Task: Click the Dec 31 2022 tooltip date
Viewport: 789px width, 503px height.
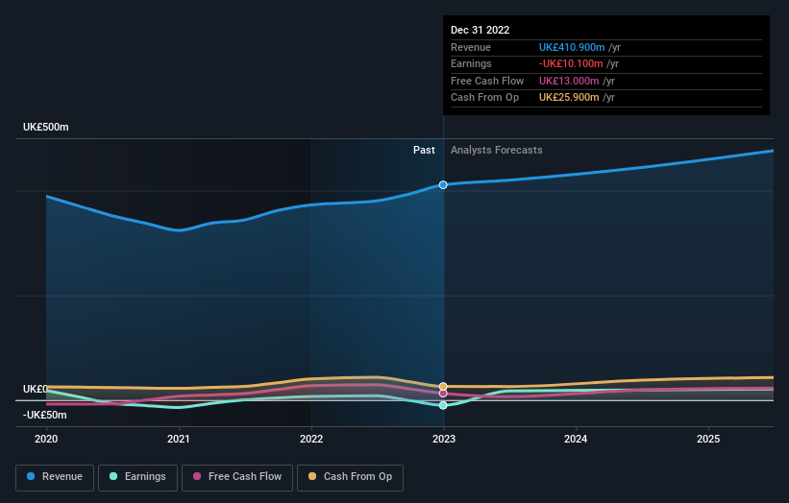Action: pyautogui.click(x=481, y=30)
